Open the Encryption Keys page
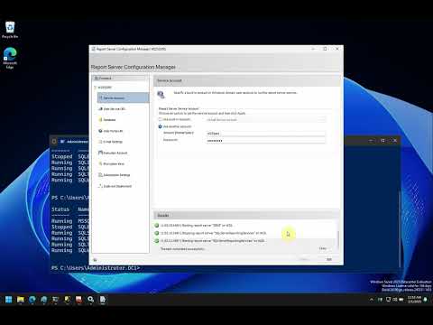Viewport: 433px width, 325px height. coord(114,163)
